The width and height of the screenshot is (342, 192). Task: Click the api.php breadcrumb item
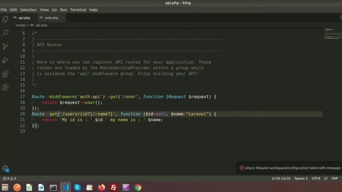click(41, 25)
